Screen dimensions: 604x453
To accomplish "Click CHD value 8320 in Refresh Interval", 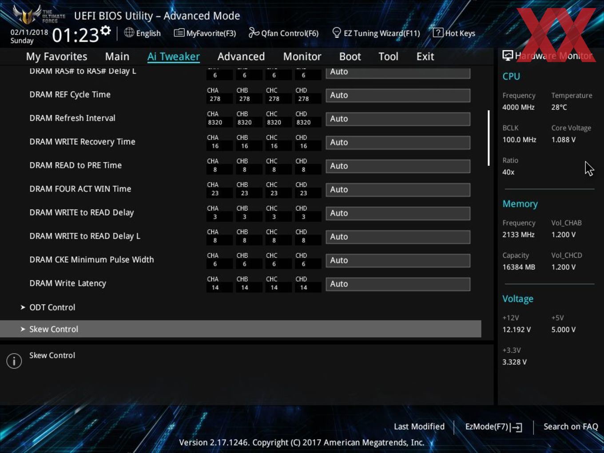I will (x=303, y=123).
